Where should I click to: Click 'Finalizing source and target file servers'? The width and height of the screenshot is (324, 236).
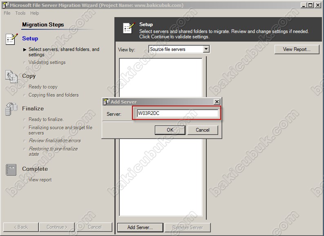(x=60, y=130)
